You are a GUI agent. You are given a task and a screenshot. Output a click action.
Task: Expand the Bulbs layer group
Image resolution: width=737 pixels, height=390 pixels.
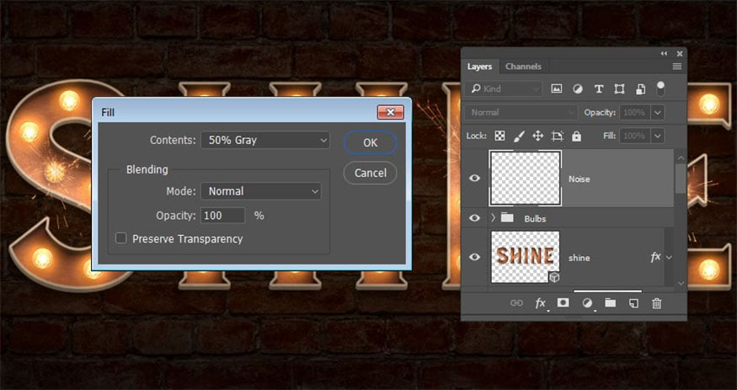tap(493, 218)
